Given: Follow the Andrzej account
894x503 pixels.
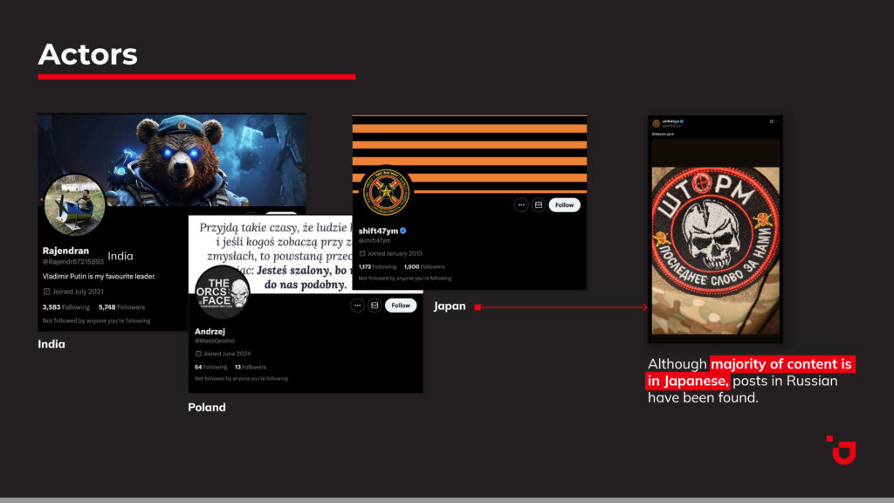Looking at the screenshot, I should coord(401,306).
